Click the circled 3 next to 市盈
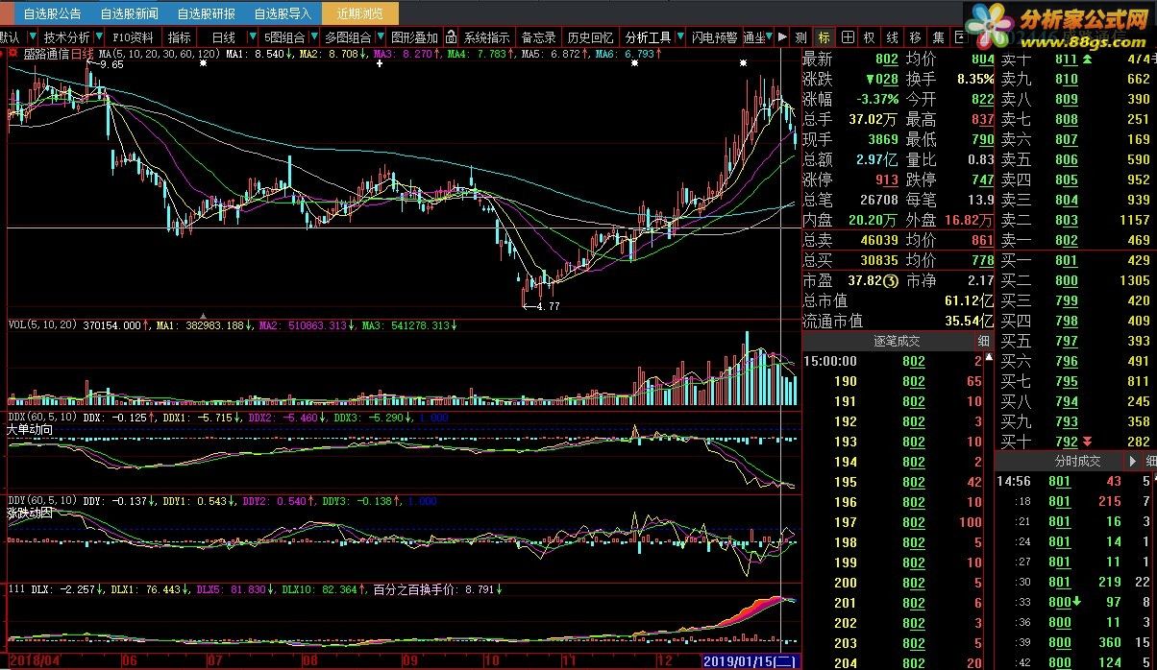Image resolution: width=1157 pixels, height=670 pixels. tap(890, 280)
